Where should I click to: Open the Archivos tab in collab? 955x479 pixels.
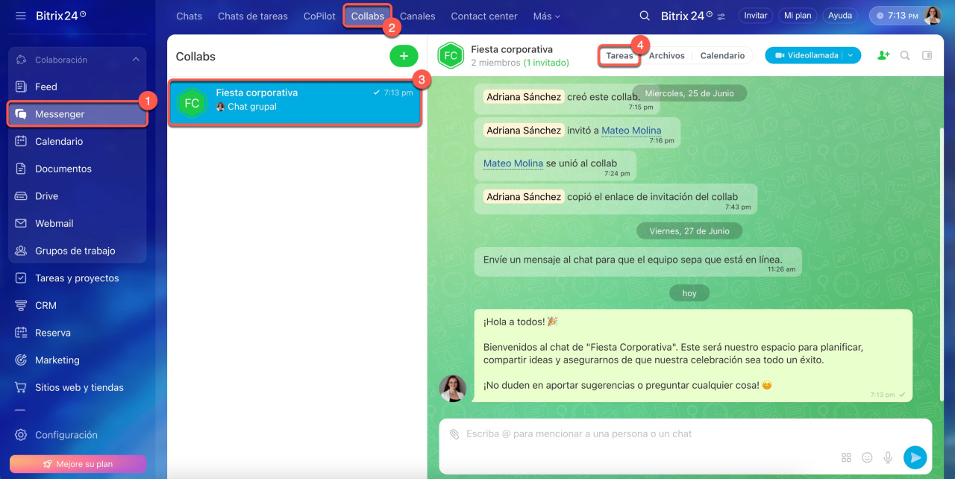tap(666, 55)
